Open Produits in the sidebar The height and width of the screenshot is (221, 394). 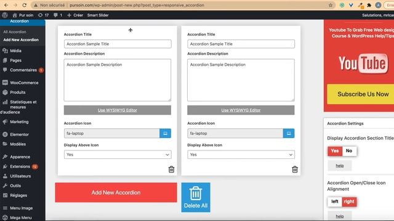17,92
